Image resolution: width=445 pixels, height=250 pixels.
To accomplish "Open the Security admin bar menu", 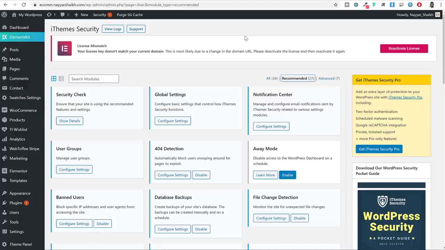I will point(102,15).
